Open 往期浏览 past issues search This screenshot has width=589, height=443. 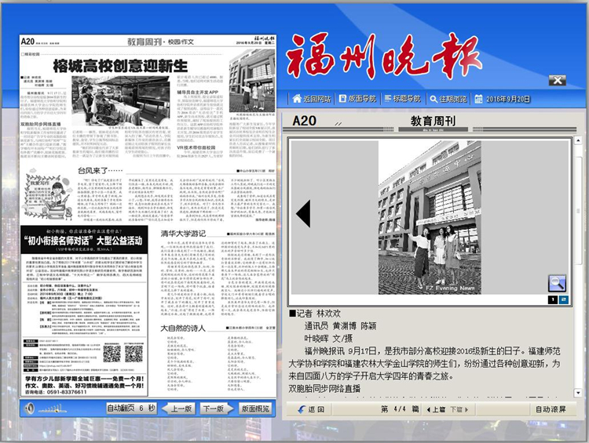point(448,99)
